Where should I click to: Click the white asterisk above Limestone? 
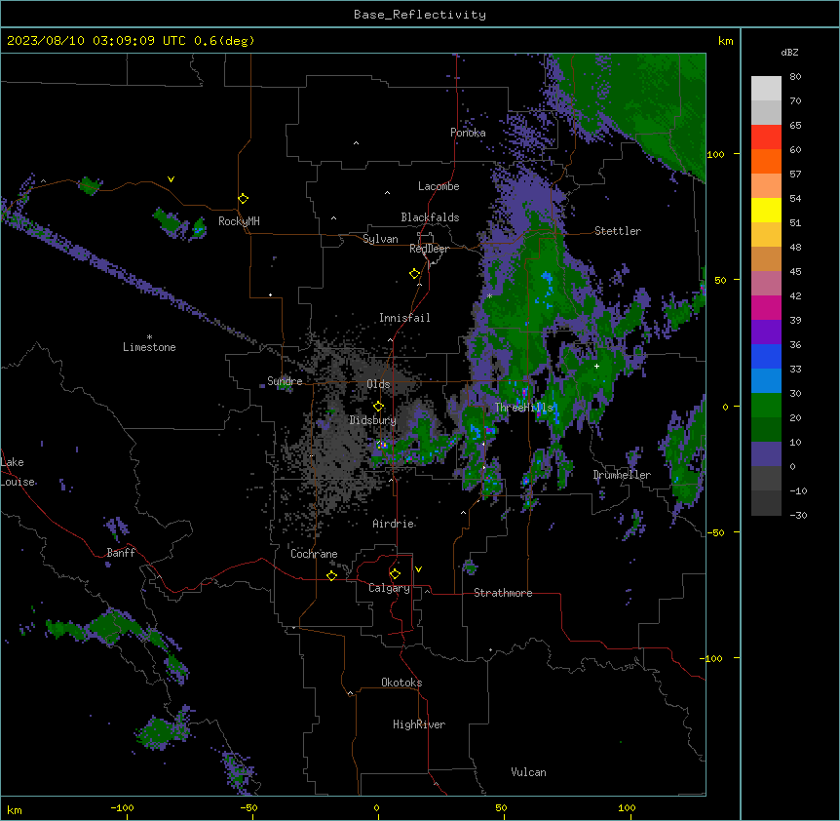tap(149, 337)
